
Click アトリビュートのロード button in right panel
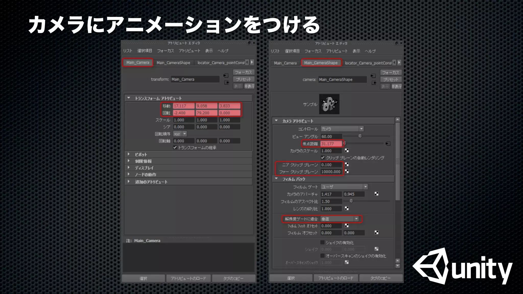pos(336,278)
